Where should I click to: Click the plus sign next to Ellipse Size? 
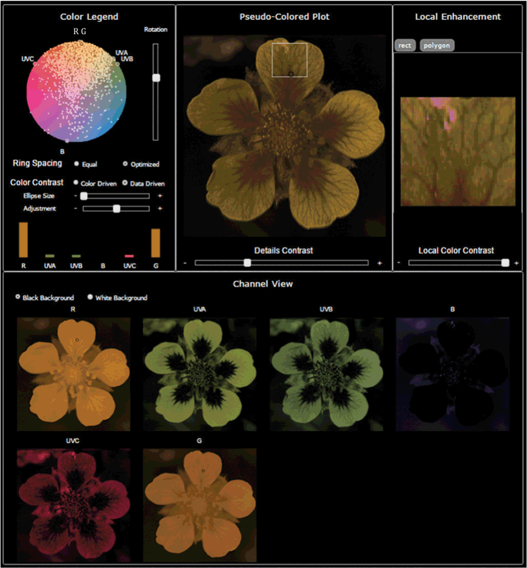160,196
